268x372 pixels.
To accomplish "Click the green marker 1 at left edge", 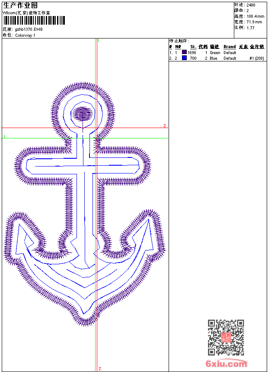I will tap(4, 136).
